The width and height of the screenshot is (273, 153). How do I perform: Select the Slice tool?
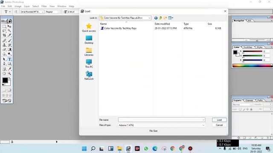[x=9, y=35]
